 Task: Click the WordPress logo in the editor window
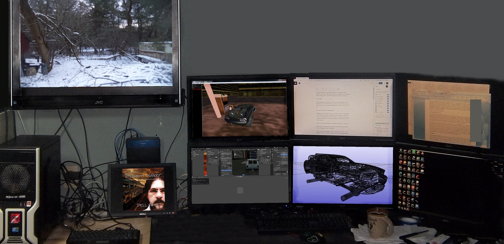pyautogui.click(x=295, y=83)
